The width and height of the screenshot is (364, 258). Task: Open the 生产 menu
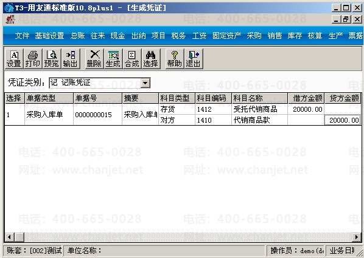335,36
